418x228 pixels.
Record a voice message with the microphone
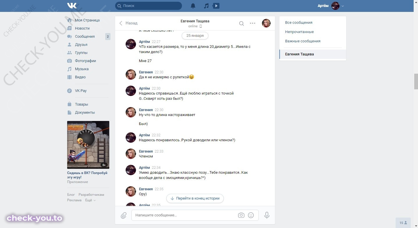[x=267, y=215]
